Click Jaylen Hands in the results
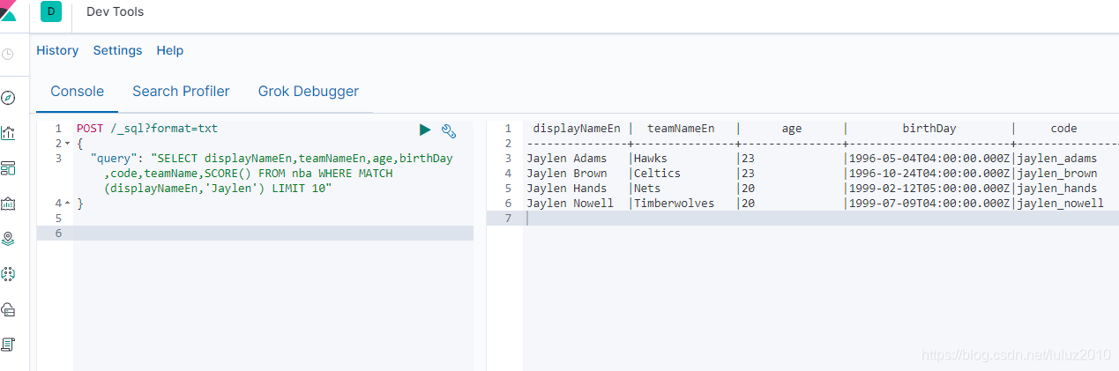 click(x=567, y=189)
